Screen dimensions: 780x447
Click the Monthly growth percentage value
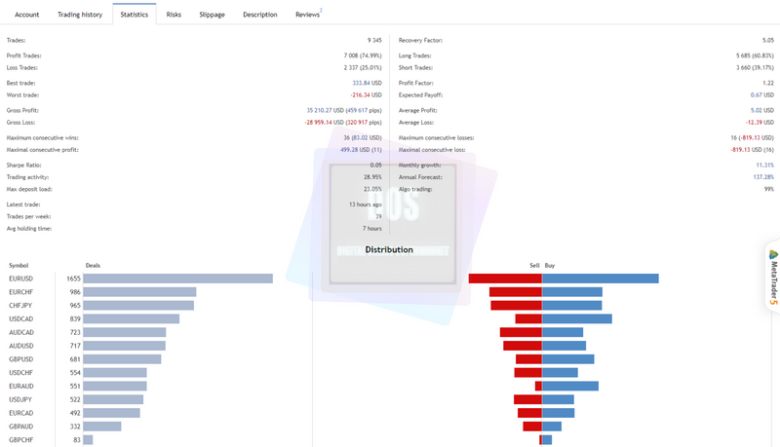point(765,165)
